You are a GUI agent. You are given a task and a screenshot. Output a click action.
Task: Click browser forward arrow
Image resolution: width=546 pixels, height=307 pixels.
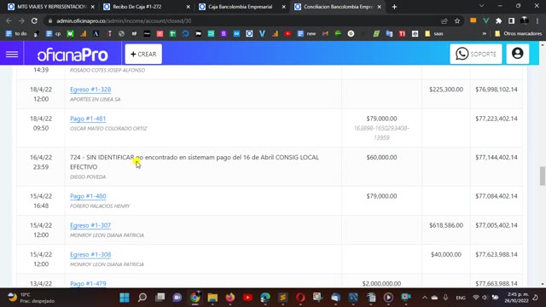click(x=21, y=20)
